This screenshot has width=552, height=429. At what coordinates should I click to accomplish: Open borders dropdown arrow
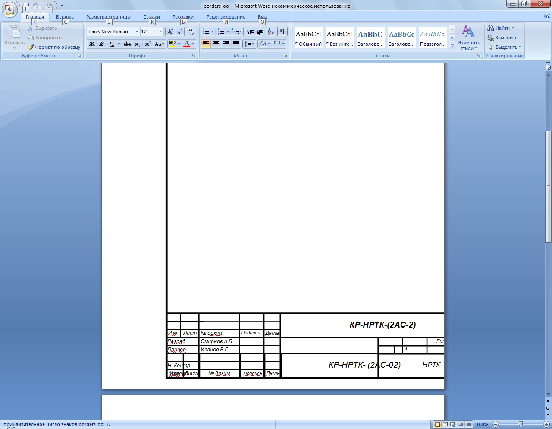[x=283, y=44]
